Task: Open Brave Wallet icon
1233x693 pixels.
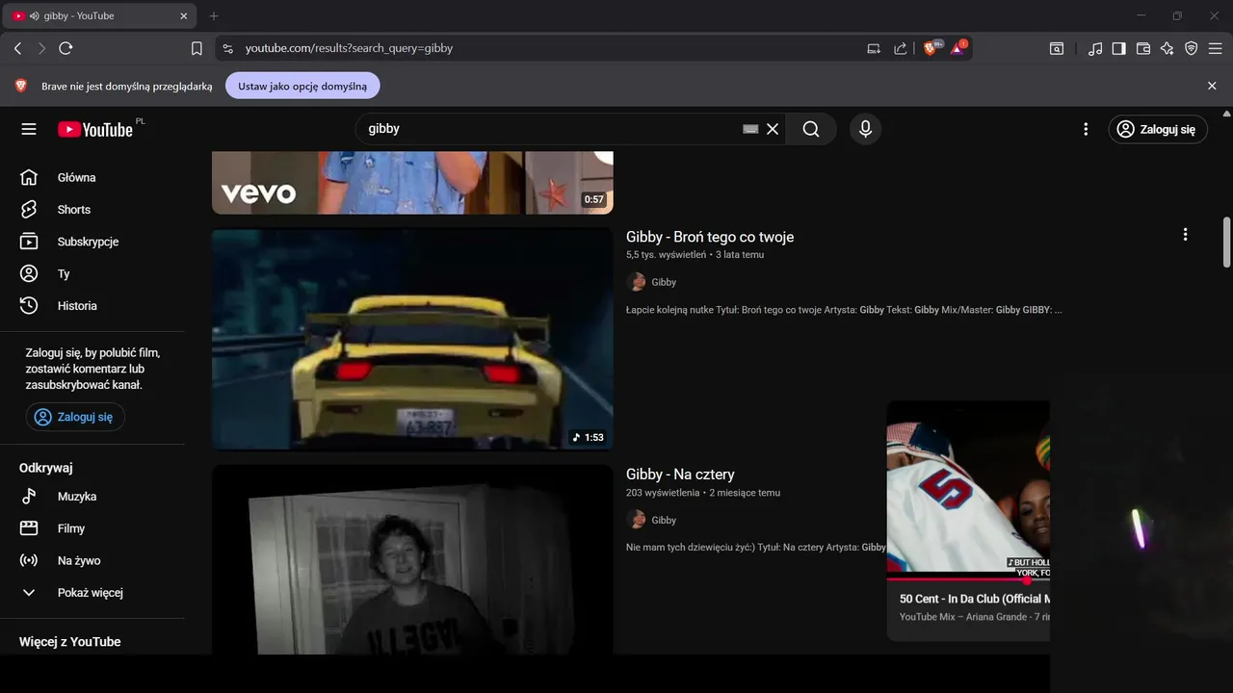Action: pyautogui.click(x=1143, y=48)
